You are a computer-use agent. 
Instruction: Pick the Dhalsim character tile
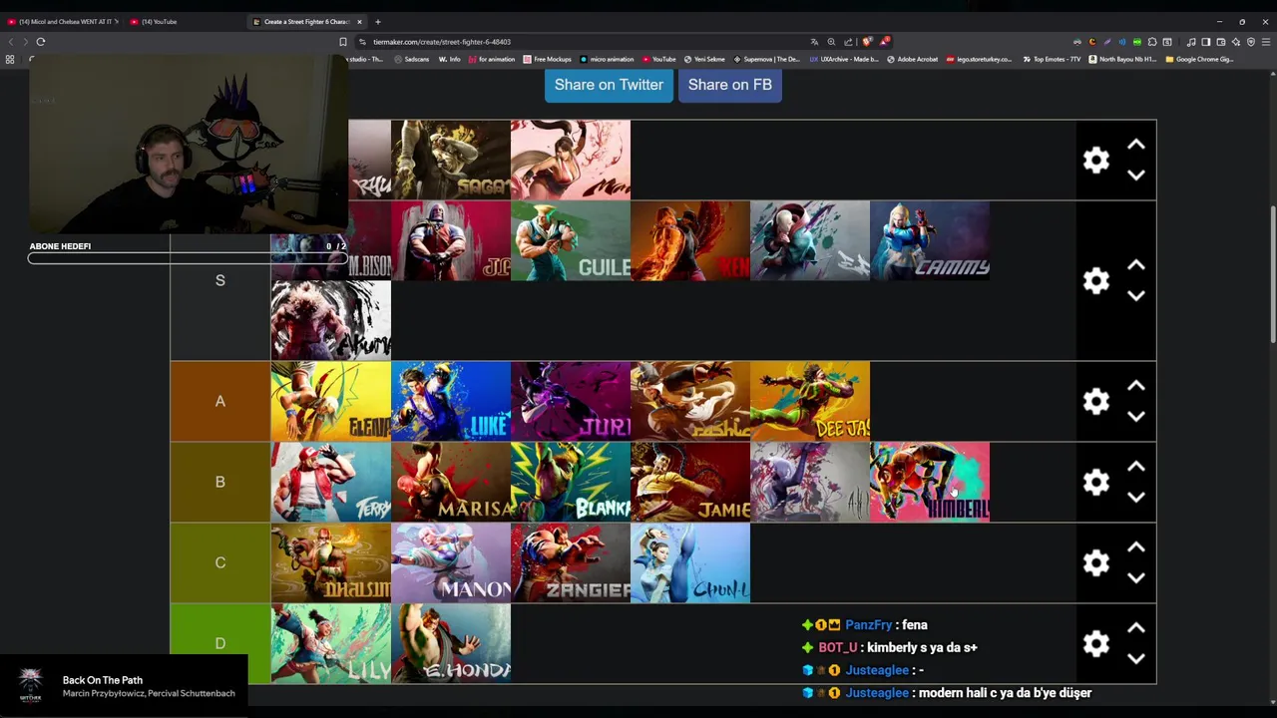(331, 562)
